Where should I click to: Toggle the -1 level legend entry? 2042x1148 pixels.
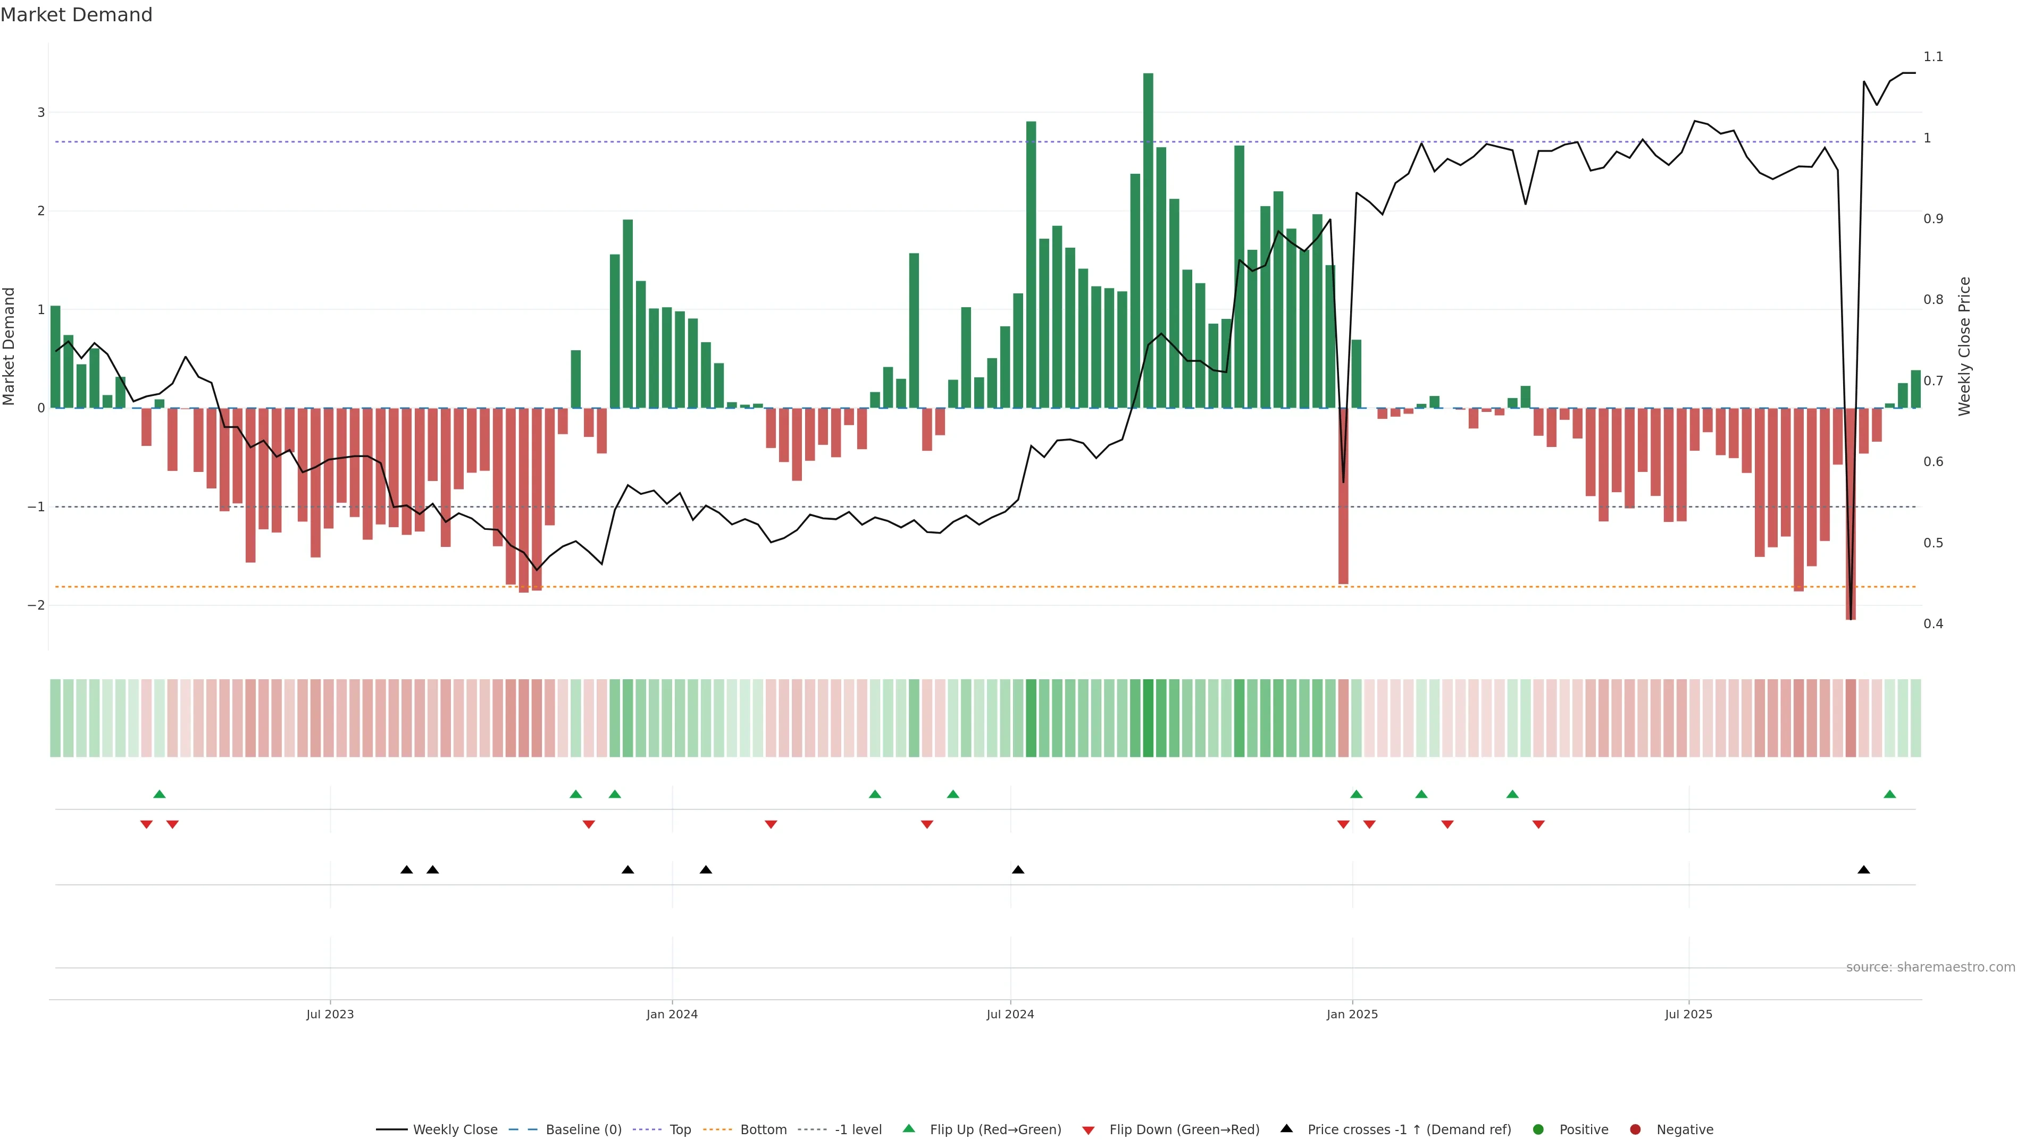858,1130
